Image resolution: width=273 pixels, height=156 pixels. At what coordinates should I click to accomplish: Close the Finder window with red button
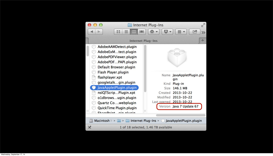90,25
